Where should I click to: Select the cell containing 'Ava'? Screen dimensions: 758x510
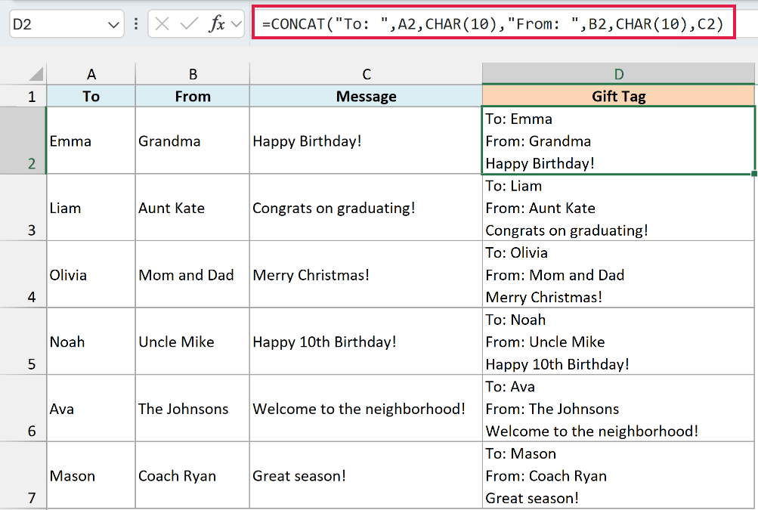click(x=91, y=408)
